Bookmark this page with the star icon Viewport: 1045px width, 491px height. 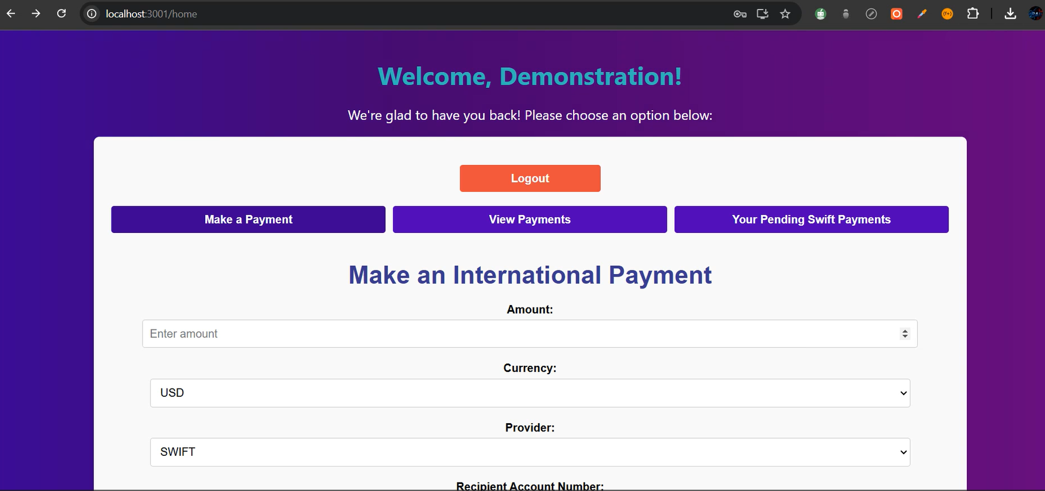click(785, 14)
